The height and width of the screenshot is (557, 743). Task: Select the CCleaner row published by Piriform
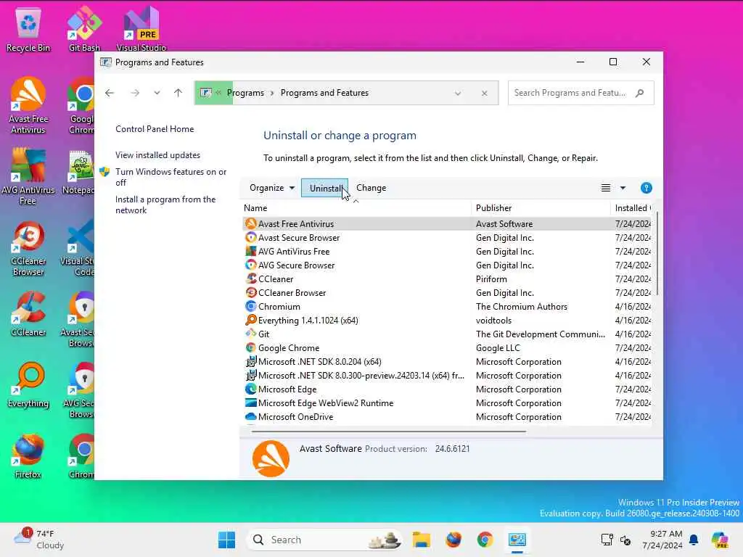(447, 279)
